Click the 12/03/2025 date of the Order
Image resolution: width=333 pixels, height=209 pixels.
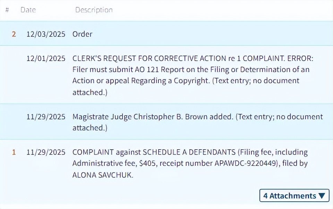46,34
